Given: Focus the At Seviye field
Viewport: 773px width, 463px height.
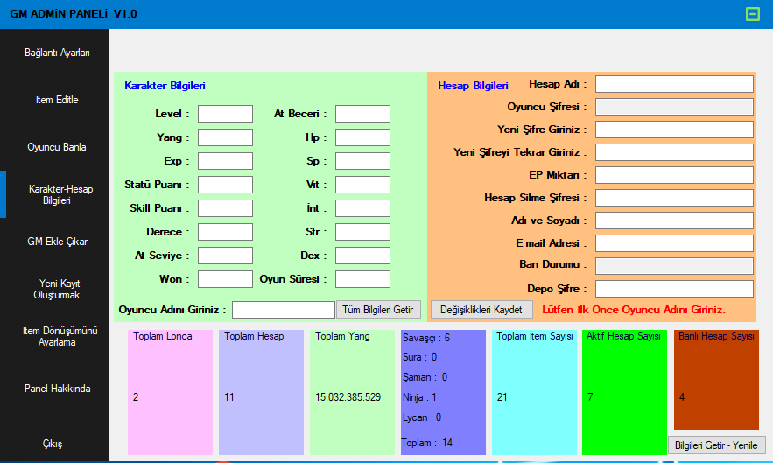Looking at the screenshot, I should 225,256.
